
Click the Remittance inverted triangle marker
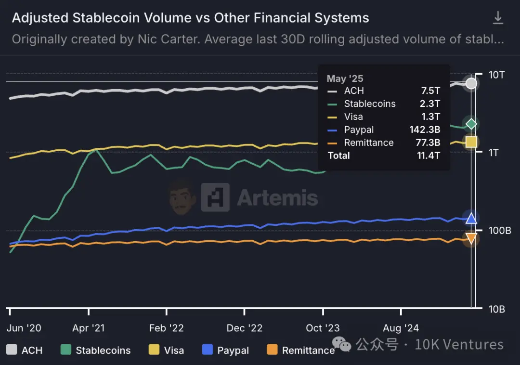tap(471, 238)
